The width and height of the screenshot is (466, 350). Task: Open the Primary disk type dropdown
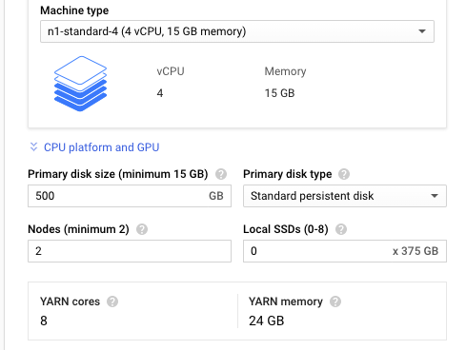tap(345, 196)
